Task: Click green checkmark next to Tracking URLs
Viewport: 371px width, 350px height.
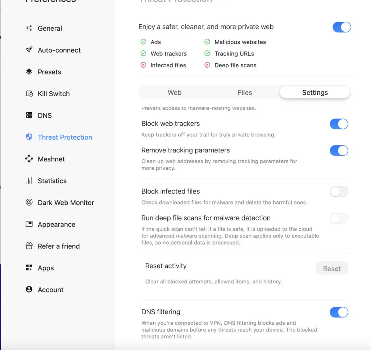Action: click(207, 54)
